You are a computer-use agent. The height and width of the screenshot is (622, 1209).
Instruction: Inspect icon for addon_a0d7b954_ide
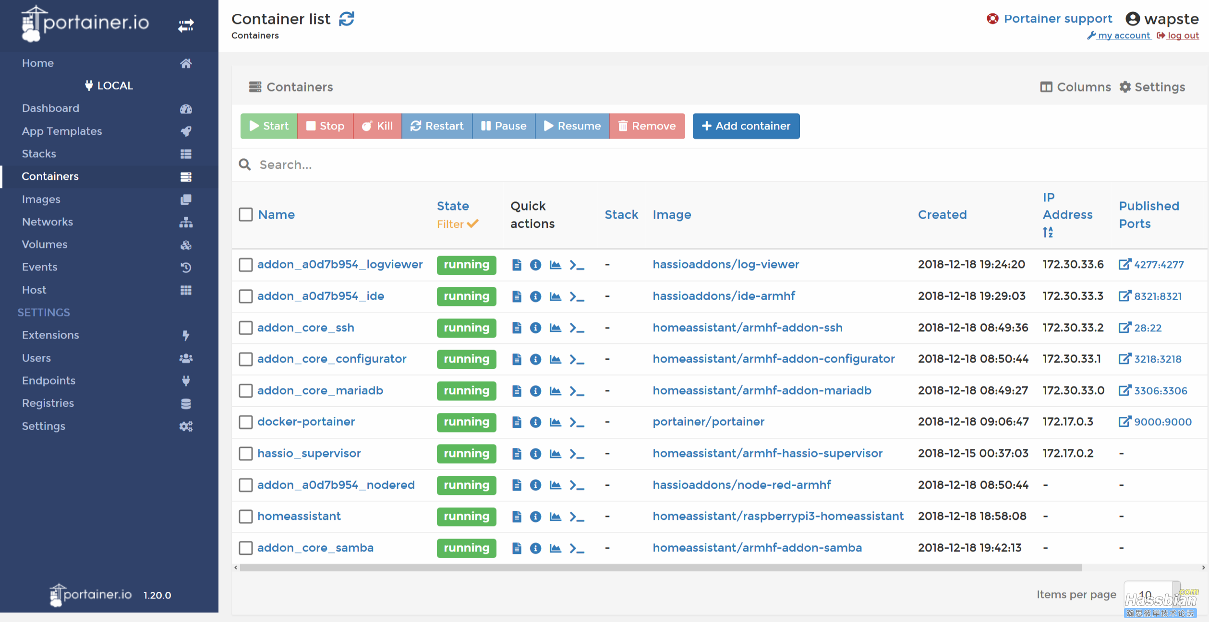coord(535,296)
